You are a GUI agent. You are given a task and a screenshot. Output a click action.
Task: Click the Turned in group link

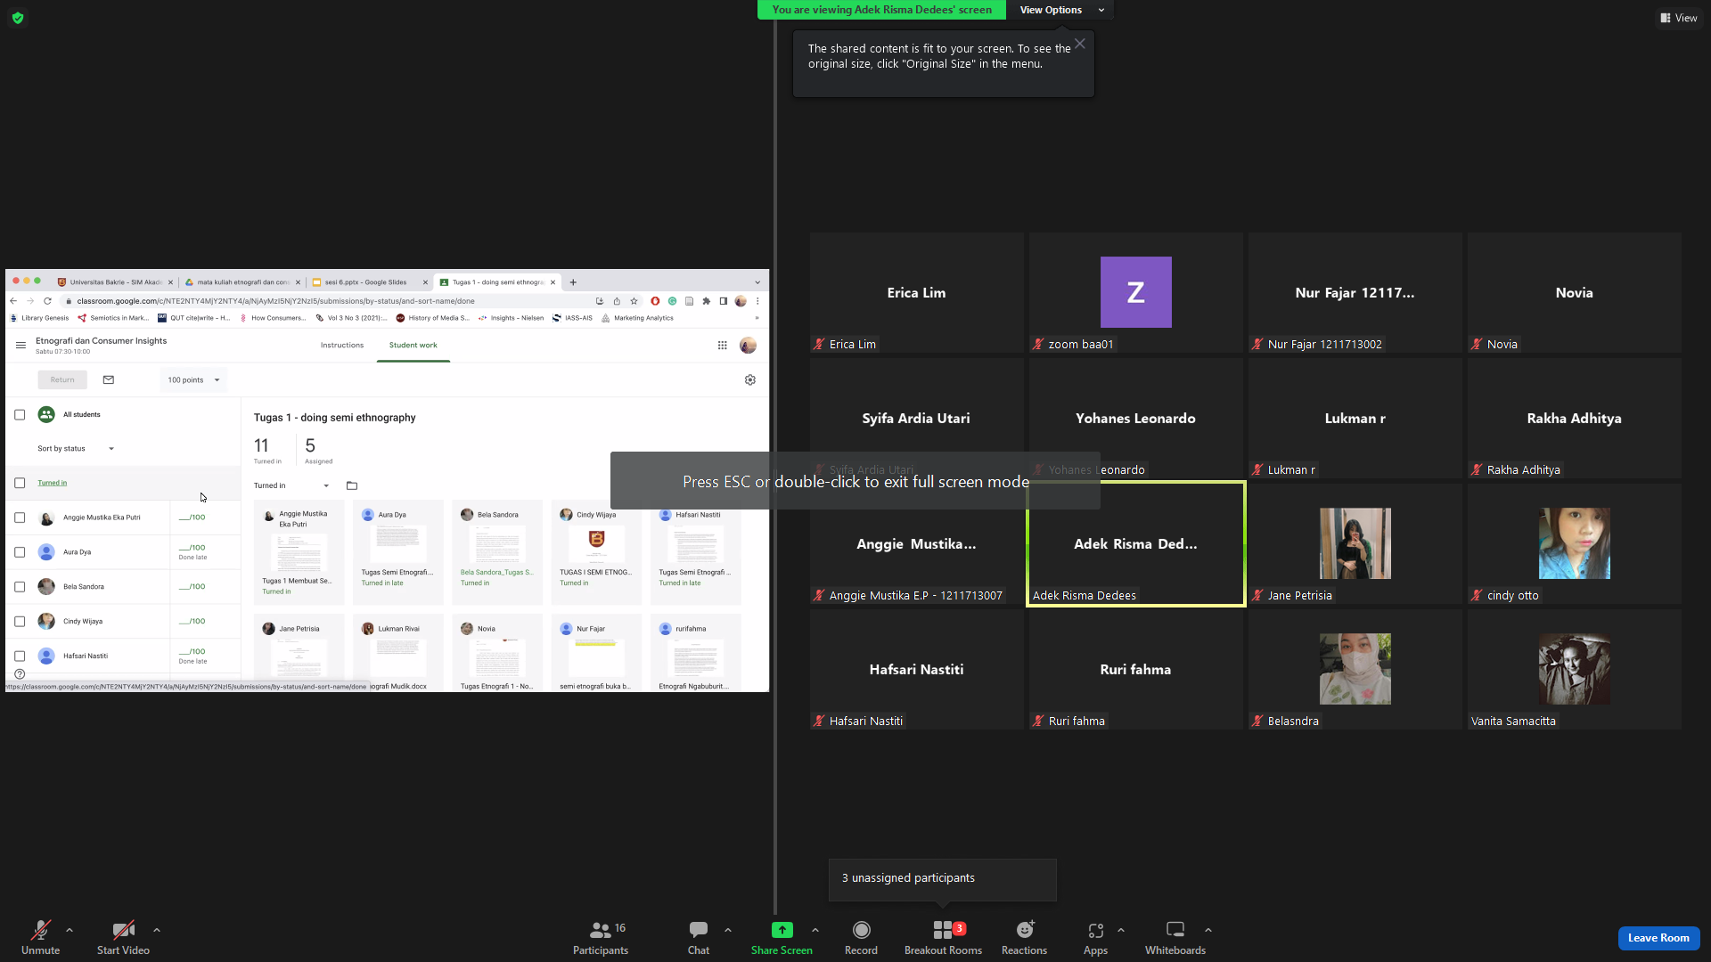(53, 483)
